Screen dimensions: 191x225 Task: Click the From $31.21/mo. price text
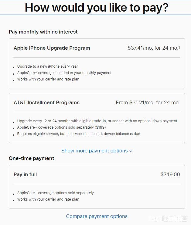148,102
